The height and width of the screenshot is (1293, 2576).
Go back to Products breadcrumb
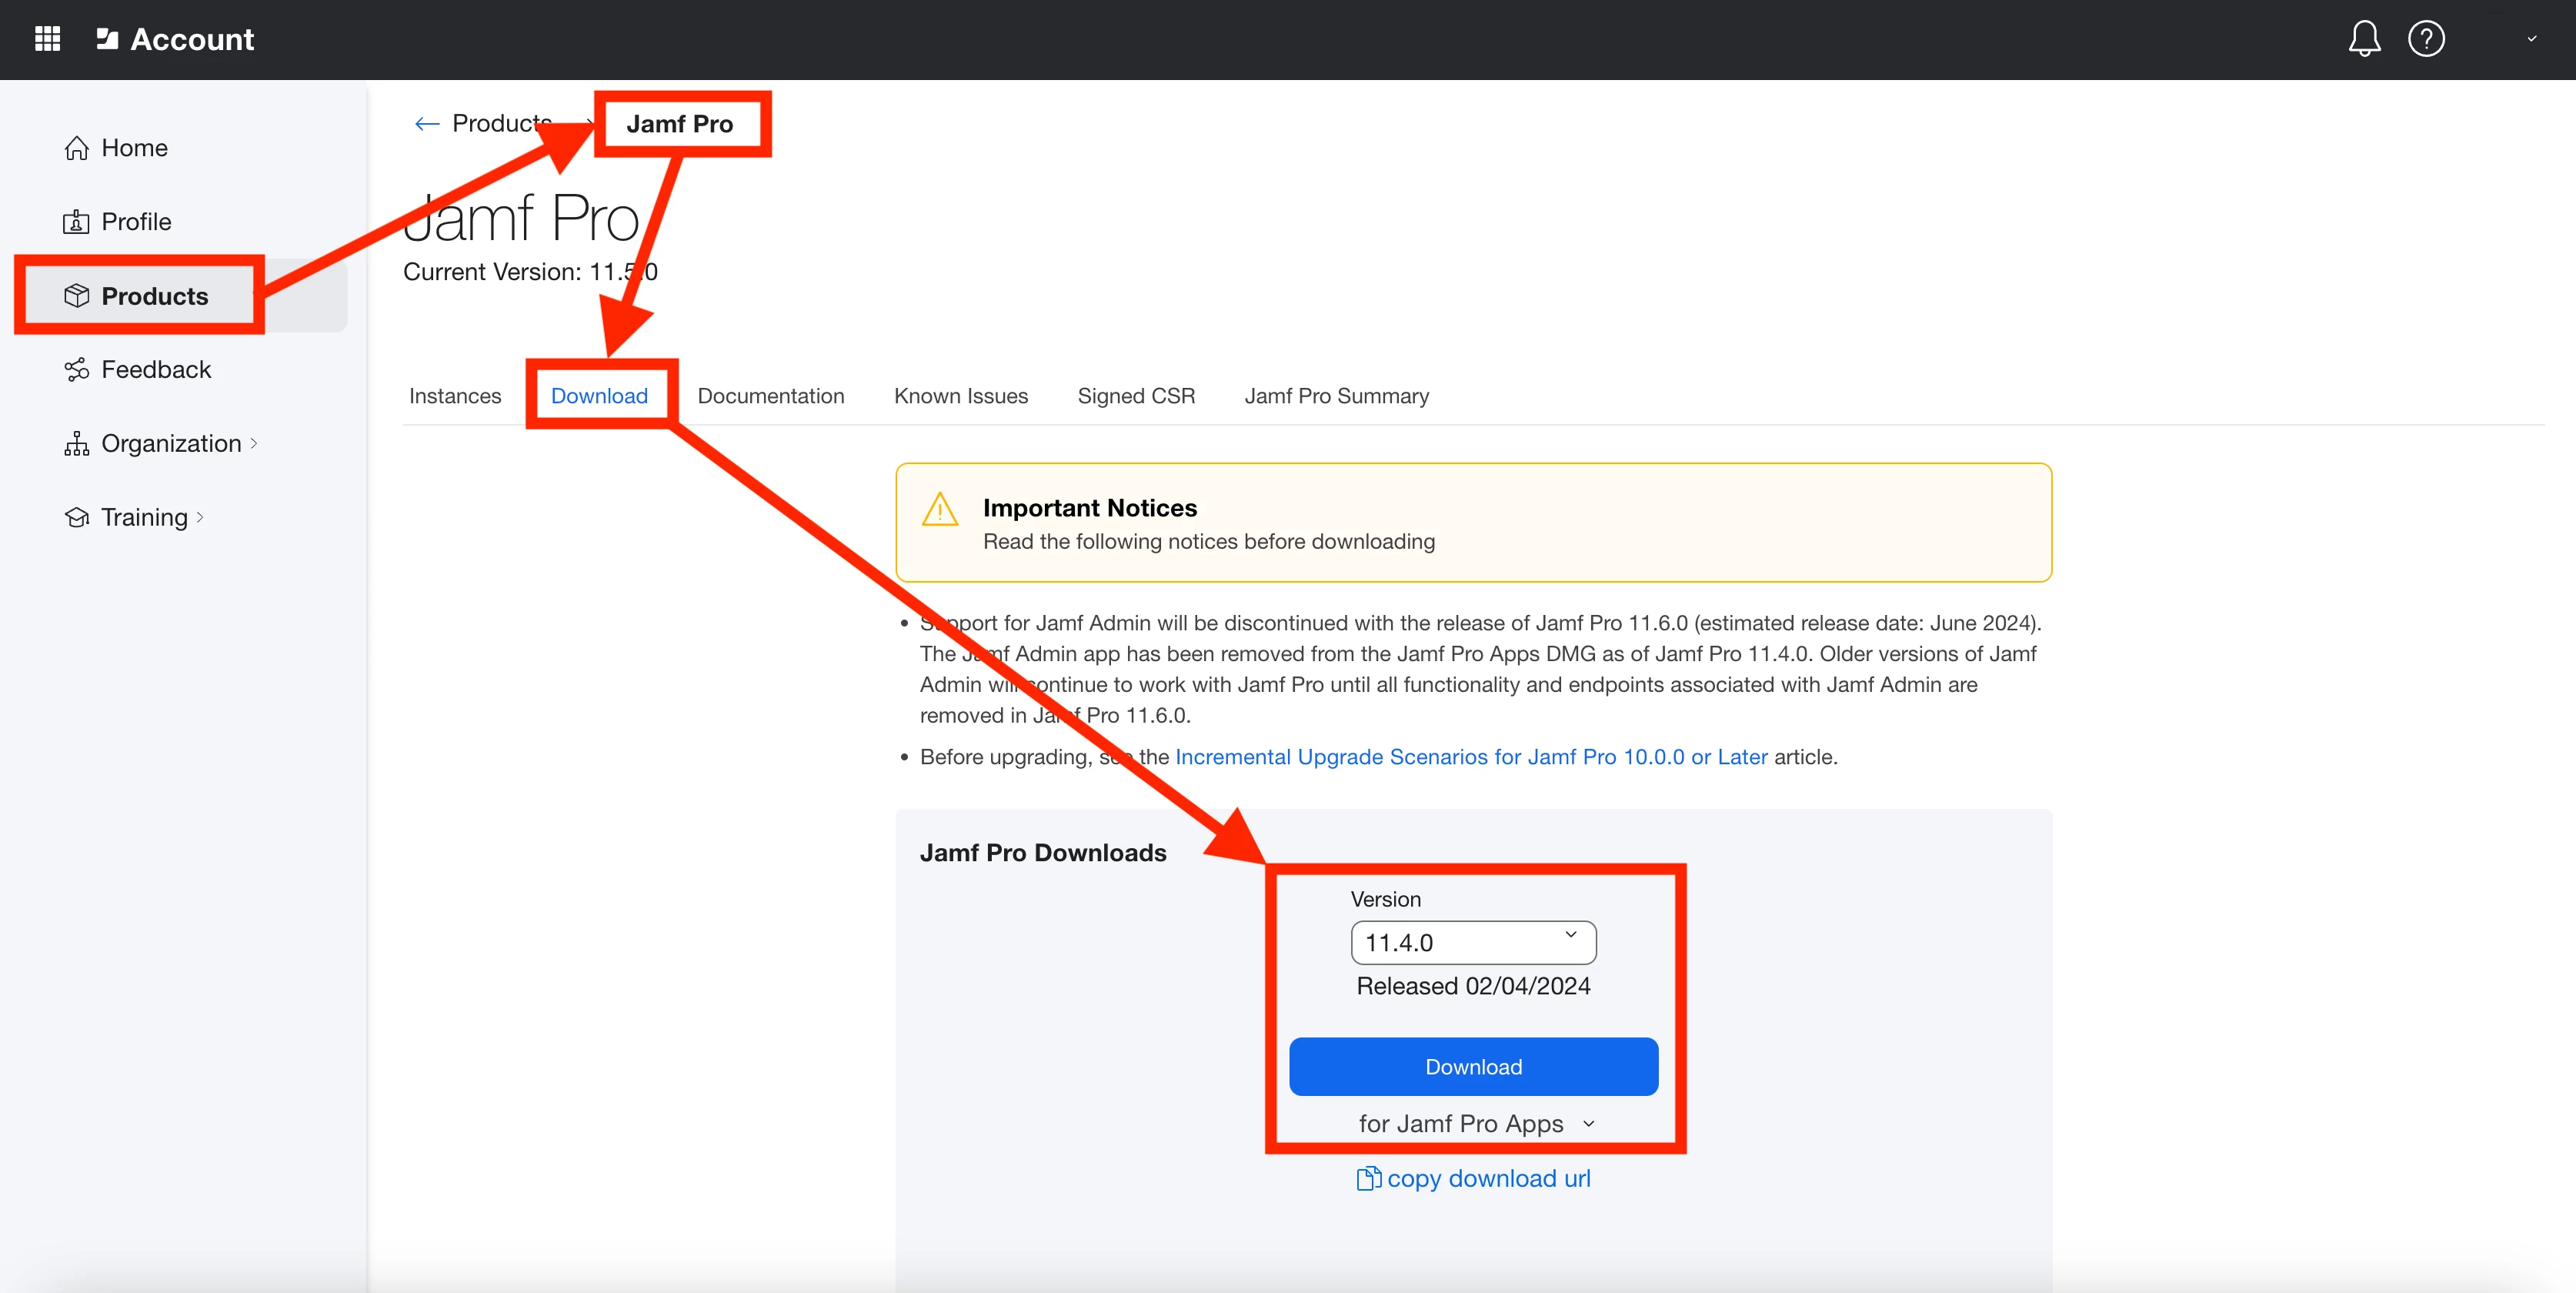point(502,123)
